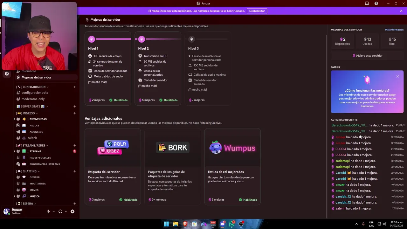Open Voicemeeter from the taskbar
The width and height of the screenshot is (407, 229).
(x=213, y=224)
